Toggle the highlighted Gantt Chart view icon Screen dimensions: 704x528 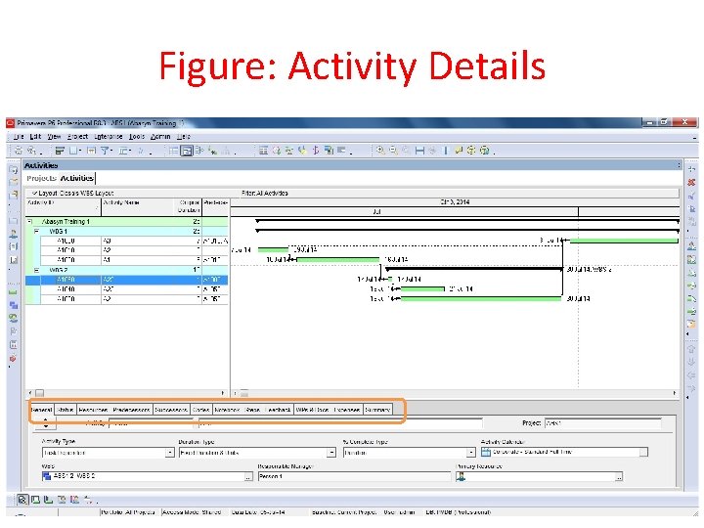tap(187, 151)
